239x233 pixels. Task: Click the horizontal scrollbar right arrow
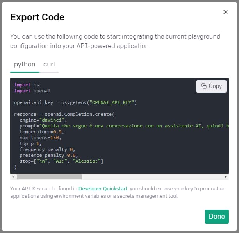(226, 177)
